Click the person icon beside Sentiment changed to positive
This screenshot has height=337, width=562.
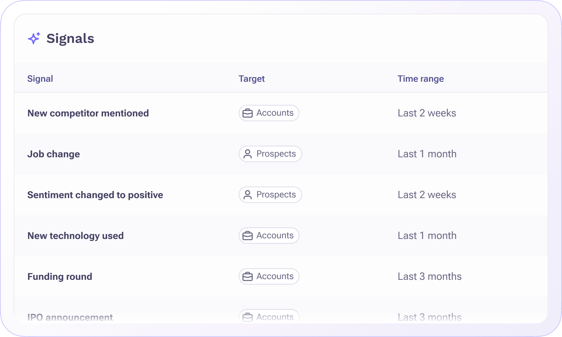[248, 195]
